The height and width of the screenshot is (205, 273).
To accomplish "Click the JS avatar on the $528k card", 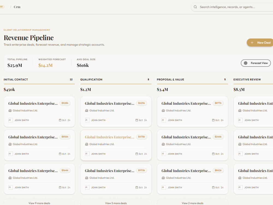I will tap(11, 120).
